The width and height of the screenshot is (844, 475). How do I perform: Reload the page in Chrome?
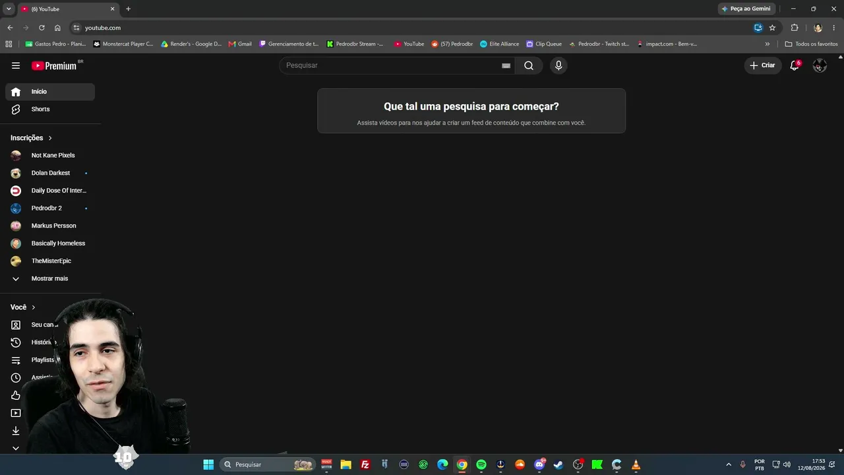(42, 28)
